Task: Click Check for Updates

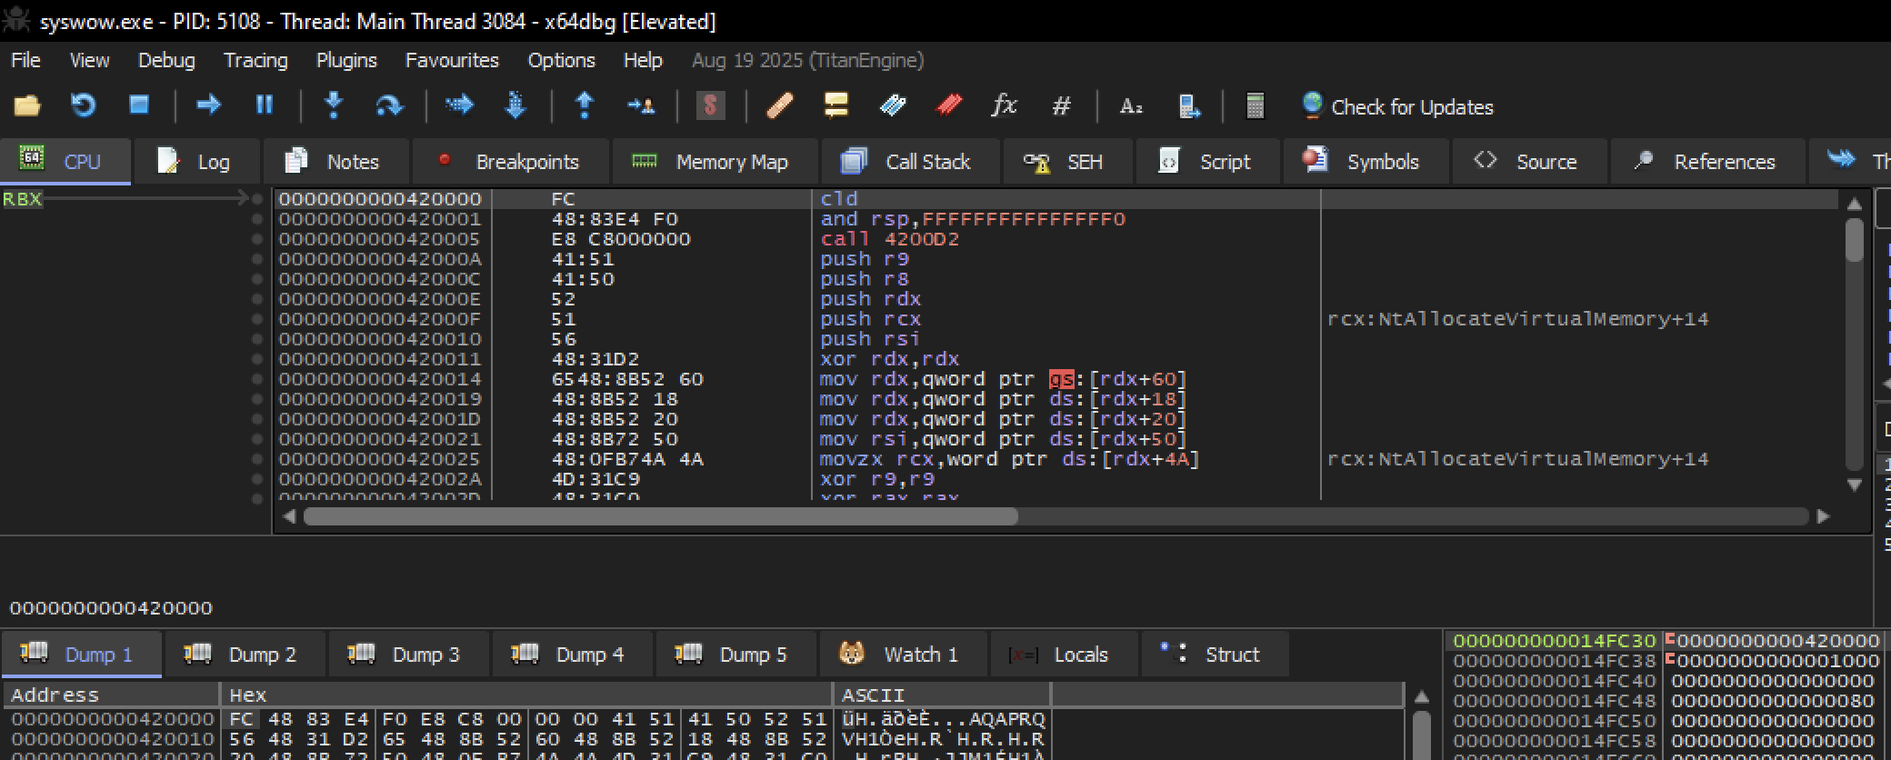Action: tap(1397, 106)
